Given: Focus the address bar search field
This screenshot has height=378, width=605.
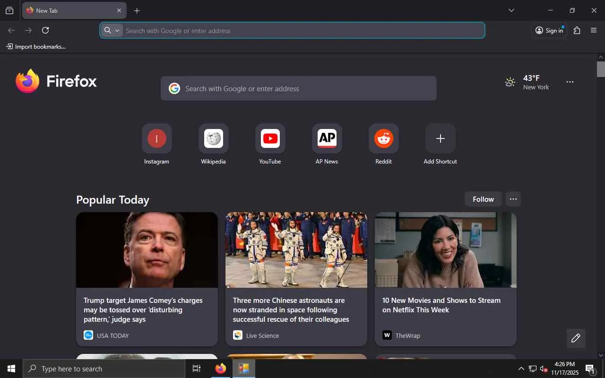Looking at the screenshot, I should pyautogui.click(x=292, y=30).
